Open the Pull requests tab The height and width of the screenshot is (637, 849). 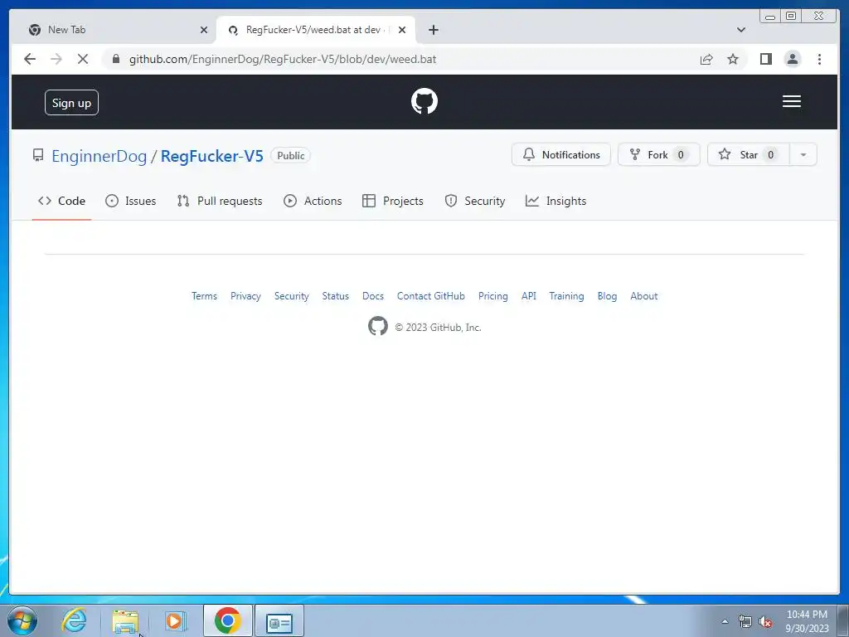[x=219, y=201]
